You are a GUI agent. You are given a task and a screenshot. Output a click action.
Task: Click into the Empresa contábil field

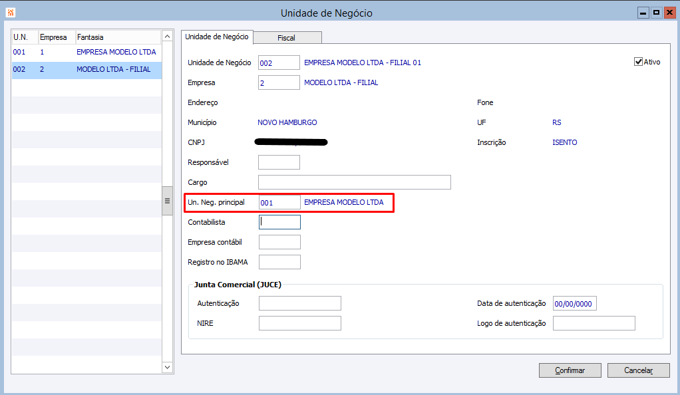(279, 242)
